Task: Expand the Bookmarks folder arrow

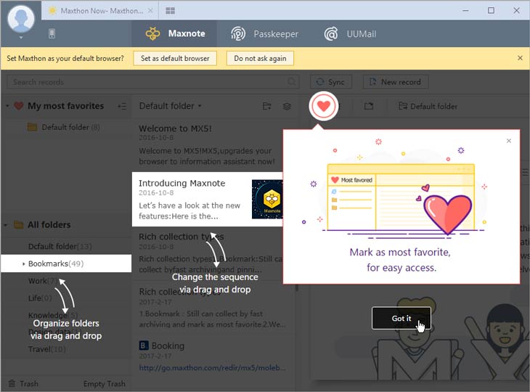Action: pyautogui.click(x=24, y=264)
